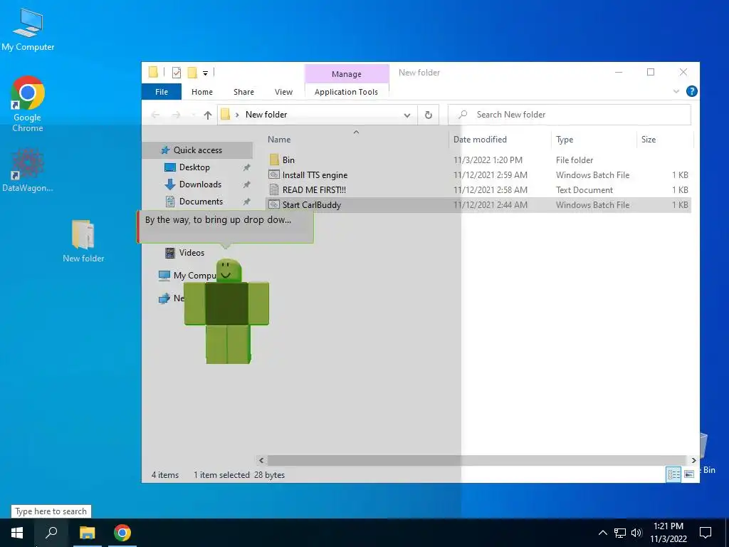The height and width of the screenshot is (547, 729).
Task: Click Quick access in navigation pane
Action: click(x=197, y=150)
